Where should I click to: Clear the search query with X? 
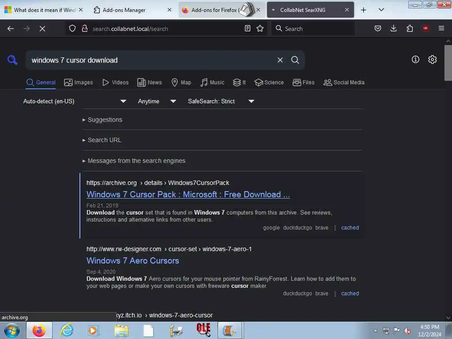point(280,60)
